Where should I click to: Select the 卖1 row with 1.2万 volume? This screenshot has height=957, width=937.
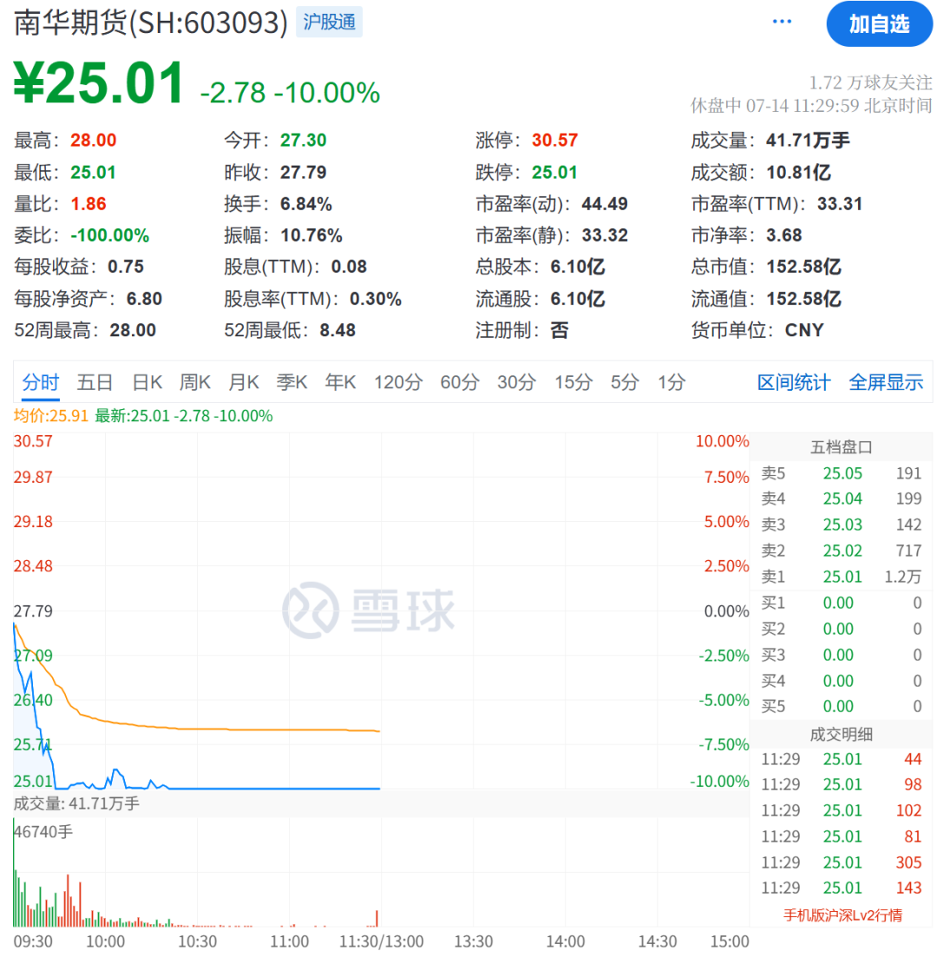(x=841, y=576)
